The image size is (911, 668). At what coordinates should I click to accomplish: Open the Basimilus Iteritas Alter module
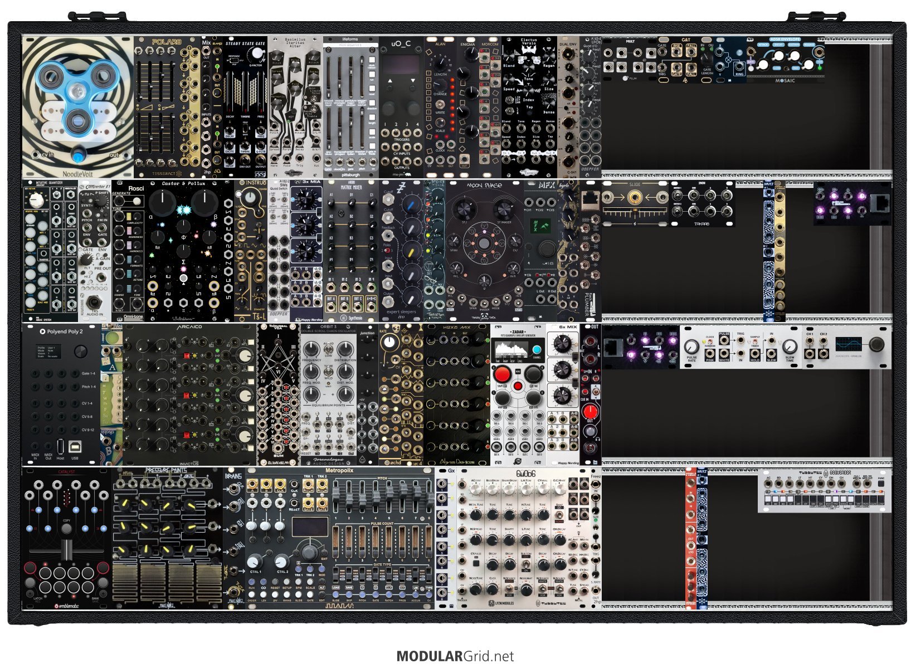[295, 107]
